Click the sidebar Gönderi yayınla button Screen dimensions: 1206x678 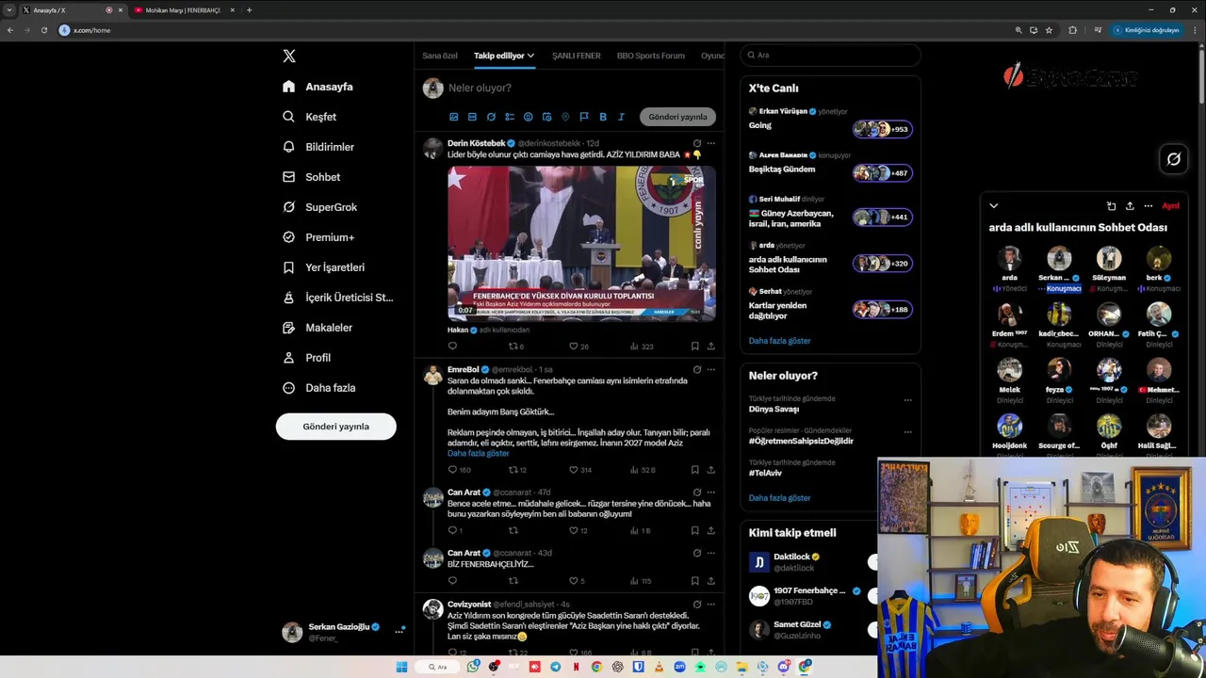pyautogui.click(x=335, y=427)
